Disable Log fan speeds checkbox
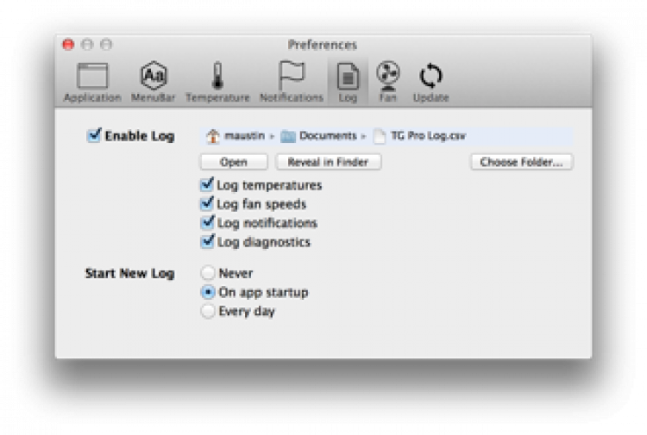This screenshot has width=647, height=435. (x=207, y=204)
